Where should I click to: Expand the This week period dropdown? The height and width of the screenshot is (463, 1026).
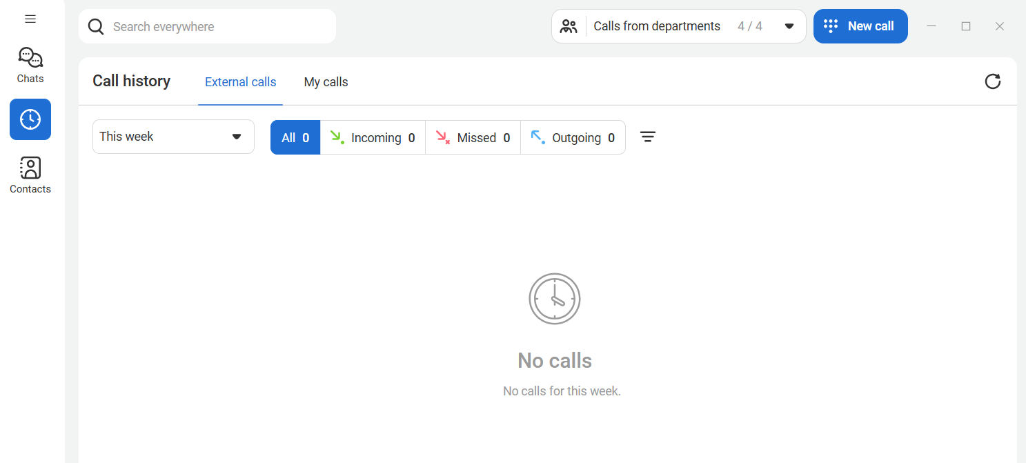click(x=173, y=137)
